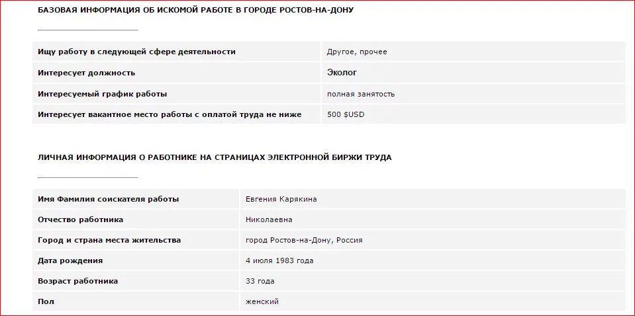Click the 'Личная информация о работнике' heading
Image resolution: width=635 pixels, height=316 pixels.
[215, 157]
